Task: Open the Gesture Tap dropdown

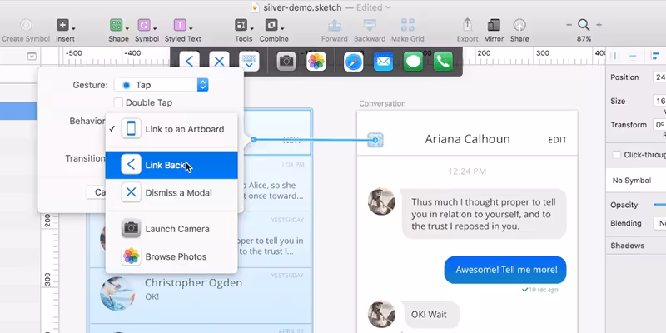Action: (x=161, y=85)
